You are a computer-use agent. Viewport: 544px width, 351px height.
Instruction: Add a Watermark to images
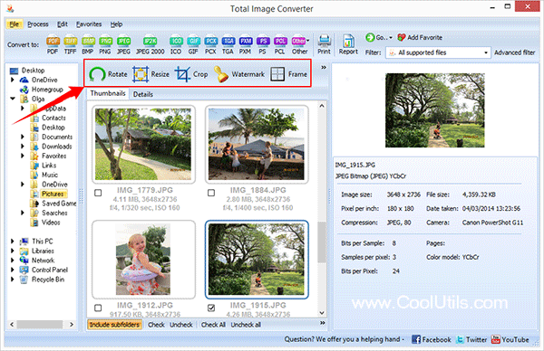[238, 74]
